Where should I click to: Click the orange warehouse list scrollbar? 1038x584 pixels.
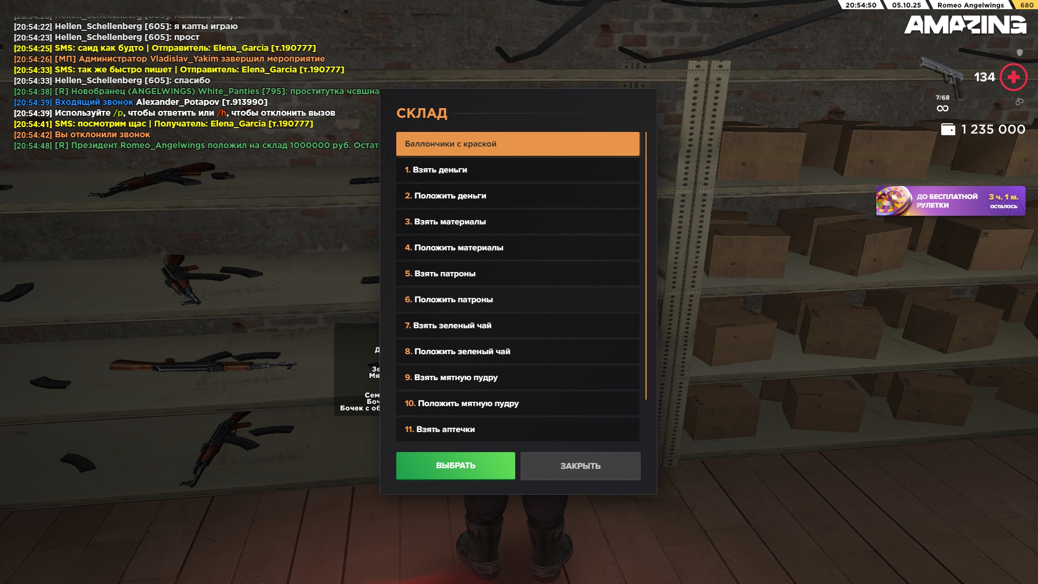pyautogui.click(x=646, y=266)
